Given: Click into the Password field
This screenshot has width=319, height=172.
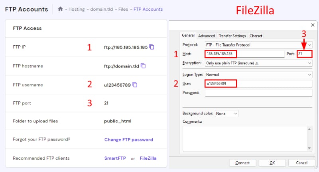Looking at the screenshot, I should pyautogui.click(x=258, y=93).
